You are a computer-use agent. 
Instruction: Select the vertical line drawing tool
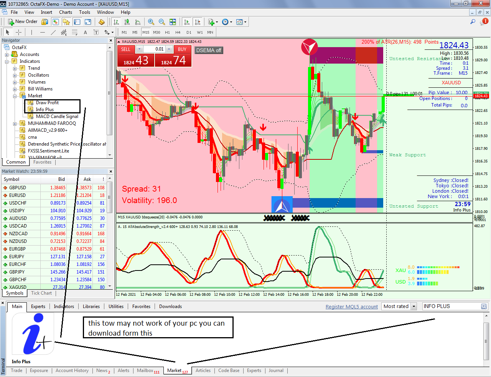coord(32,32)
